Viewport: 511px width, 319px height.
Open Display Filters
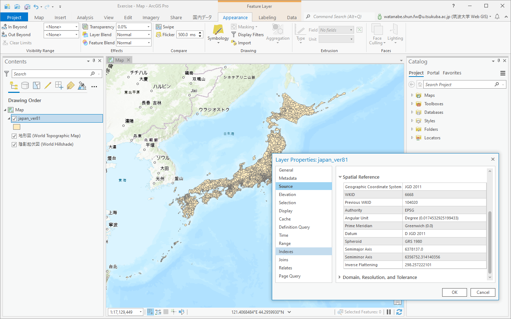coord(248,35)
